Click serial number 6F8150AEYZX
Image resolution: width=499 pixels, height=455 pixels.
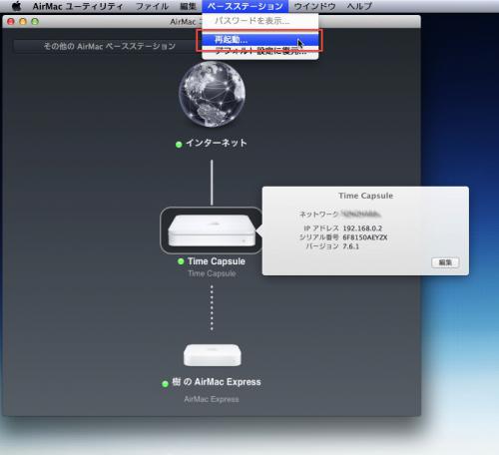(365, 237)
